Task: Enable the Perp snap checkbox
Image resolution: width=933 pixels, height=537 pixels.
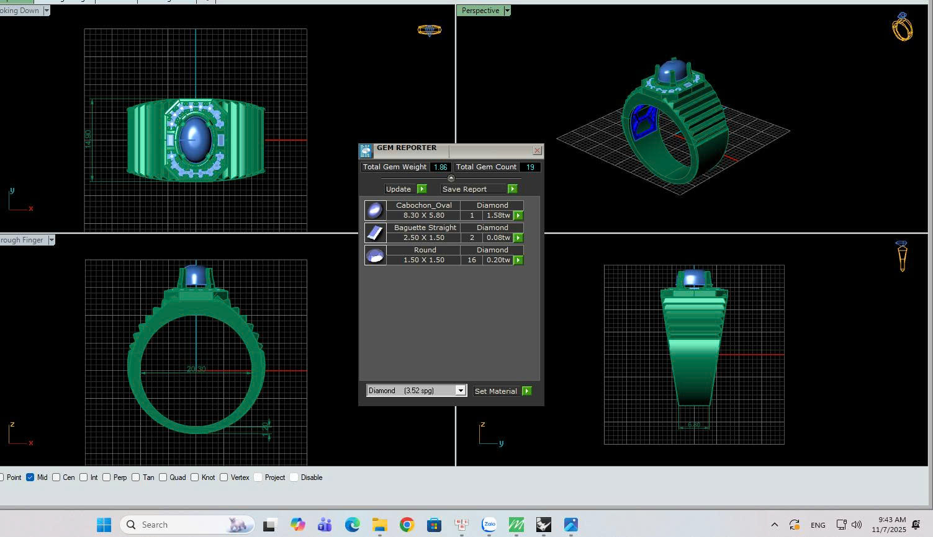Action: pyautogui.click(x=107, y=477)
